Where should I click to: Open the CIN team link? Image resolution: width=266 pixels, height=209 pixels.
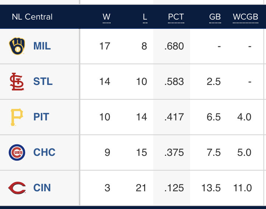click(x=42, y=188)
